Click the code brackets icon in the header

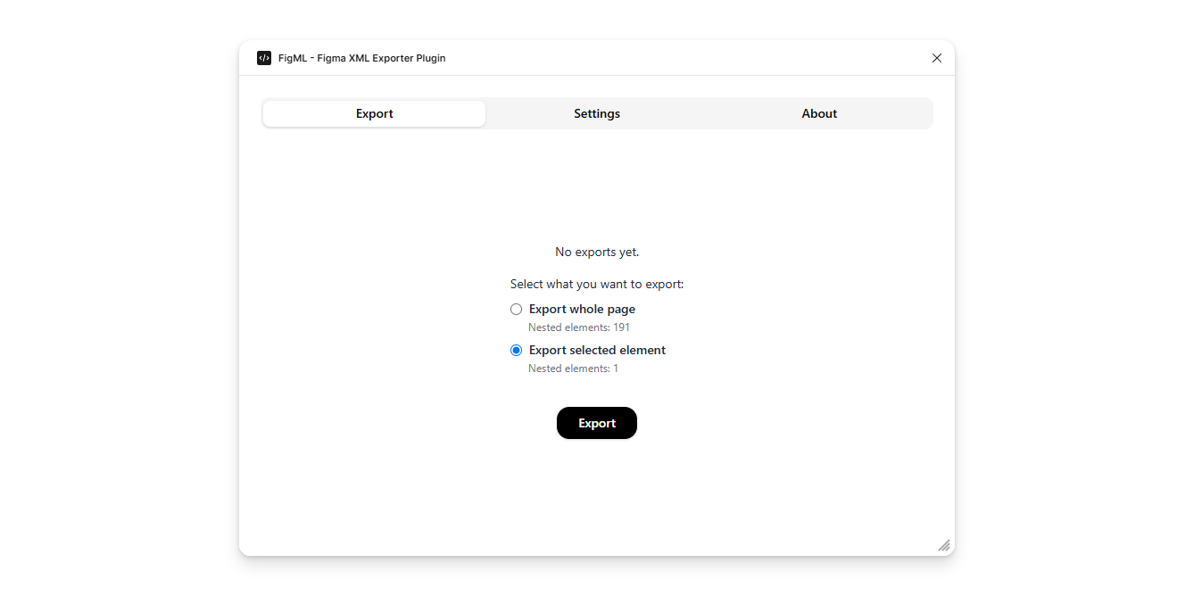click(263, 57)
